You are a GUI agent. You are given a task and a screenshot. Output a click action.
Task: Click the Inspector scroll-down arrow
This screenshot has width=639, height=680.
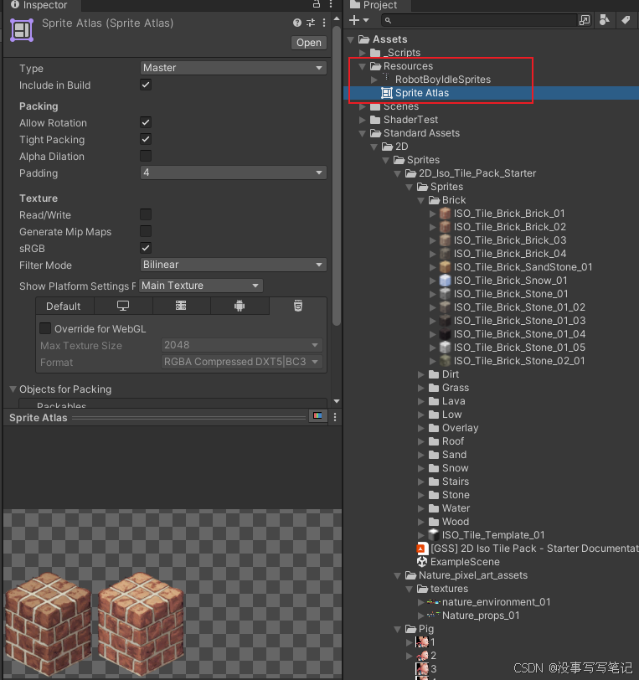tap(337, 401)
